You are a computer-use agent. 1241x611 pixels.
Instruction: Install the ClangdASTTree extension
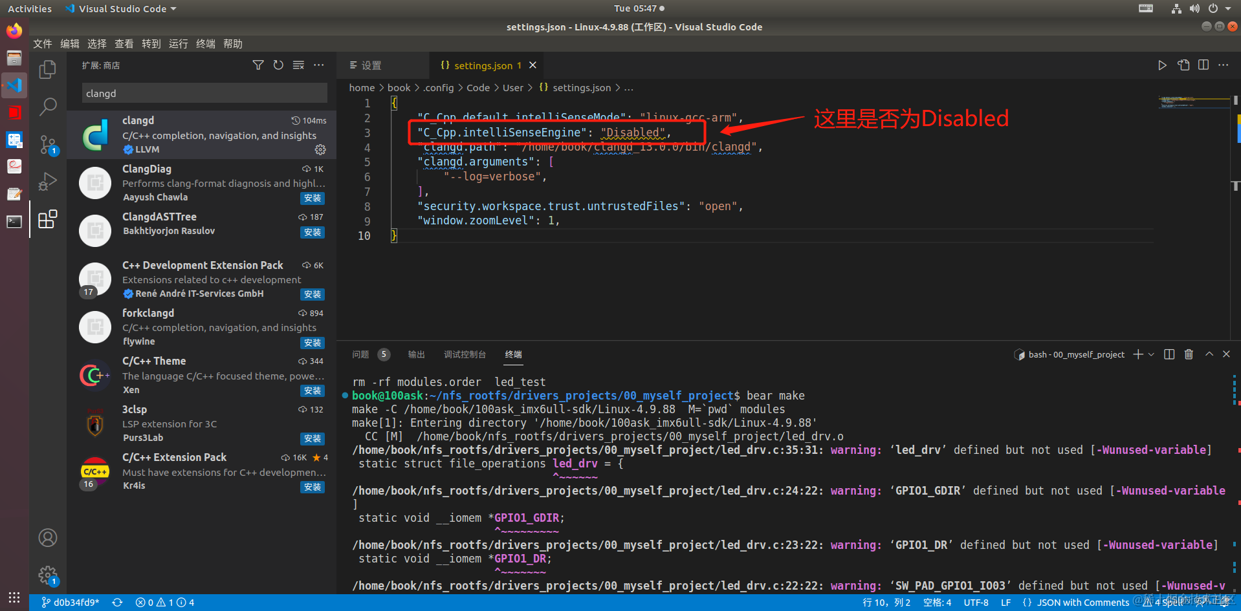[x=313, y=233]
